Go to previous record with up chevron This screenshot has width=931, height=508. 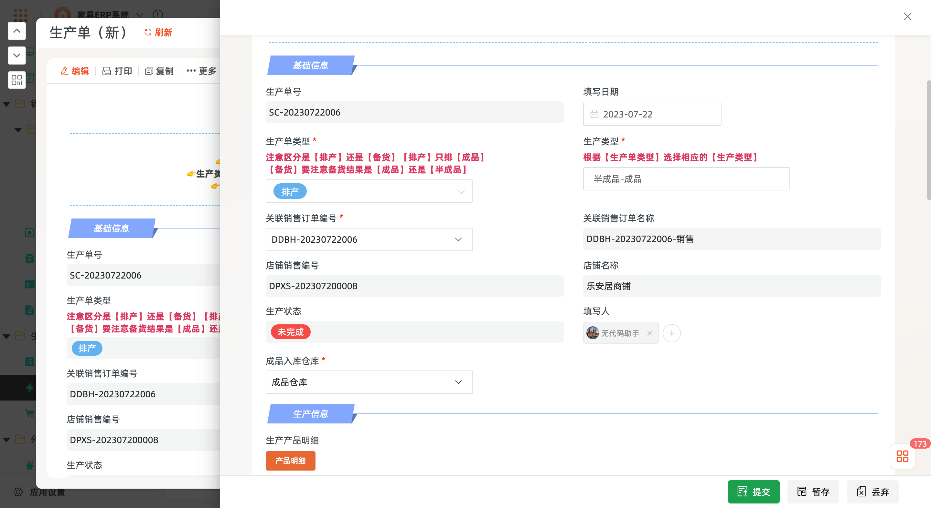[x=16, y=31]
